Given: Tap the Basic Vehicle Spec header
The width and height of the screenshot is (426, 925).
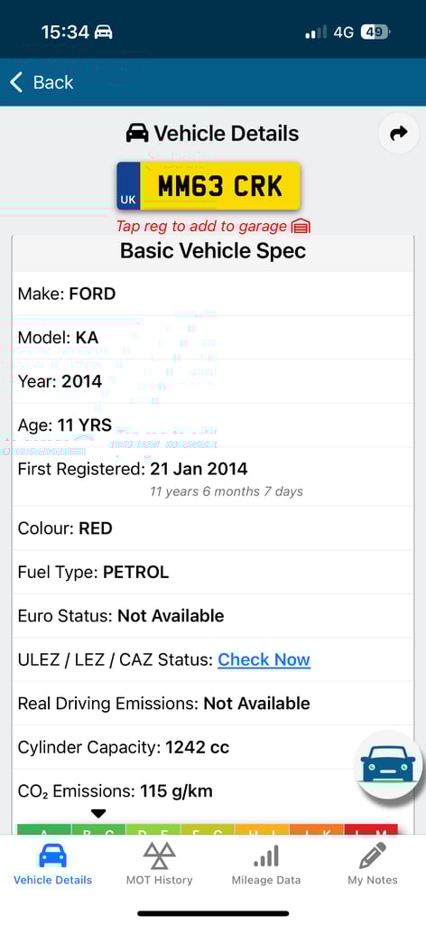Looking at the screenshot, I should pyautogui.click(x=213, y=251).
